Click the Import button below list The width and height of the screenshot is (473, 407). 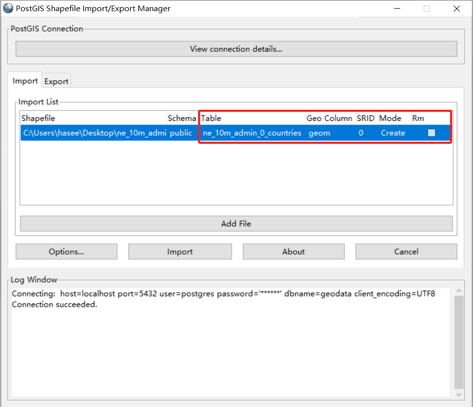click(x=180, y=252)
